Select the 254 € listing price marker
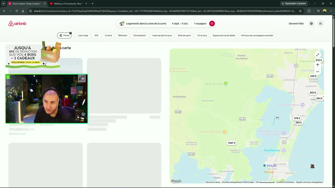 pos(319,98)
